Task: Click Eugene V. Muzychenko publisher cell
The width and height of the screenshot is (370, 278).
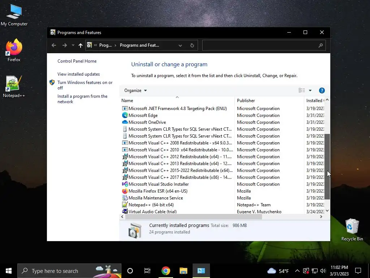Action: 259,211
